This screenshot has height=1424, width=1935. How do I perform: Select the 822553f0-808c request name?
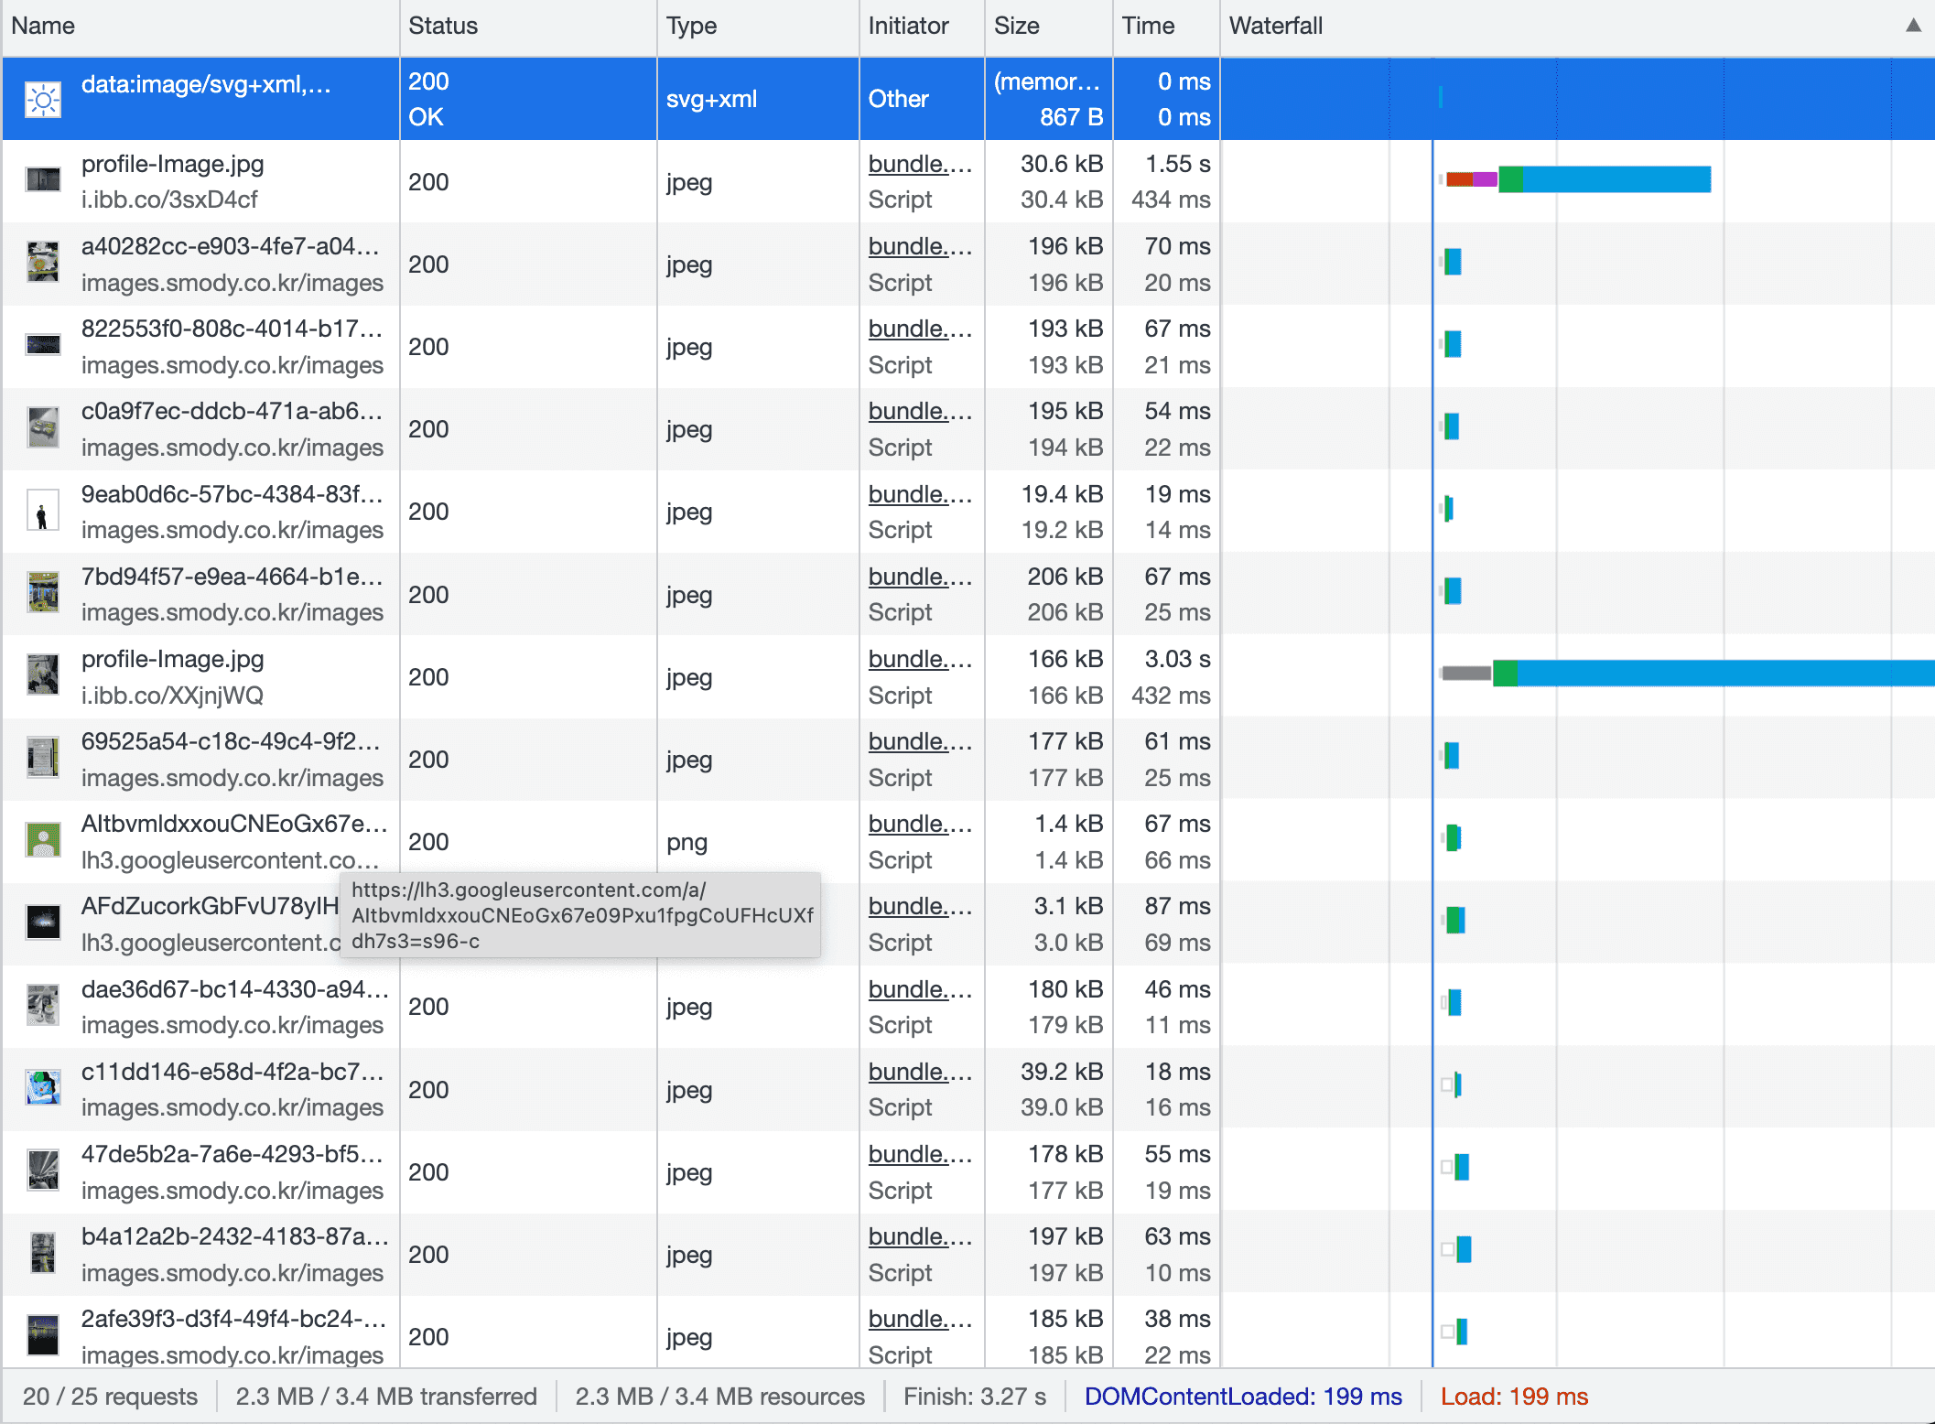pyautogui.click(x=231, y=329)
